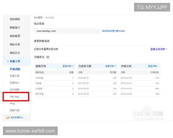Click external link date 2014-04-14
Image resolution: width=173 pixels, height=138 pixels.
click(126, 89)
